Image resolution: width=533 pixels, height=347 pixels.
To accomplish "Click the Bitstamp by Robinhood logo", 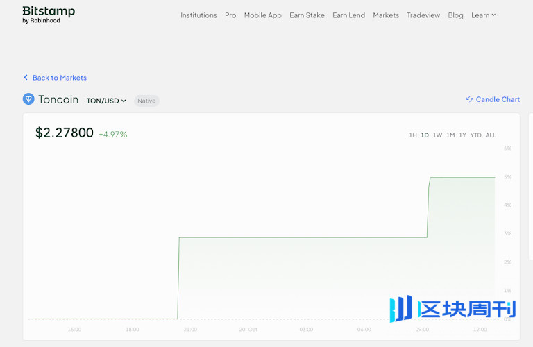I will (49, 15).
